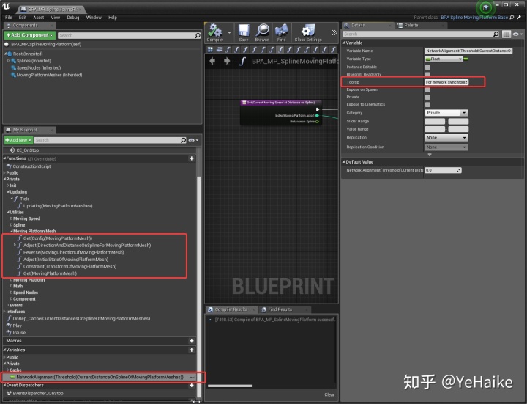The height and width of the screenshot is (404, 527).
Task: Click the Unreal Engine logo
Action: point(6,6)
